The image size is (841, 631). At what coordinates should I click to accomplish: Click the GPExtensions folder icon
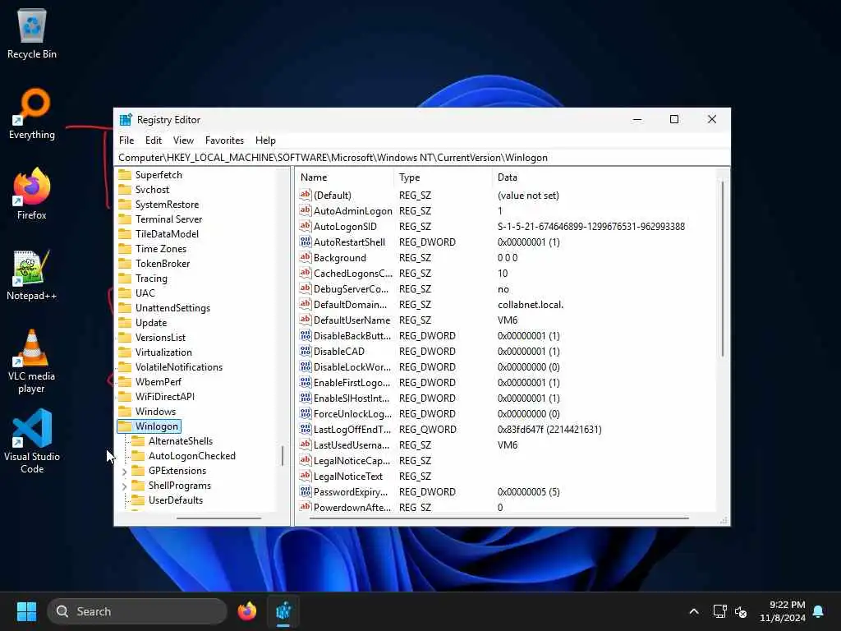(138, 471)
